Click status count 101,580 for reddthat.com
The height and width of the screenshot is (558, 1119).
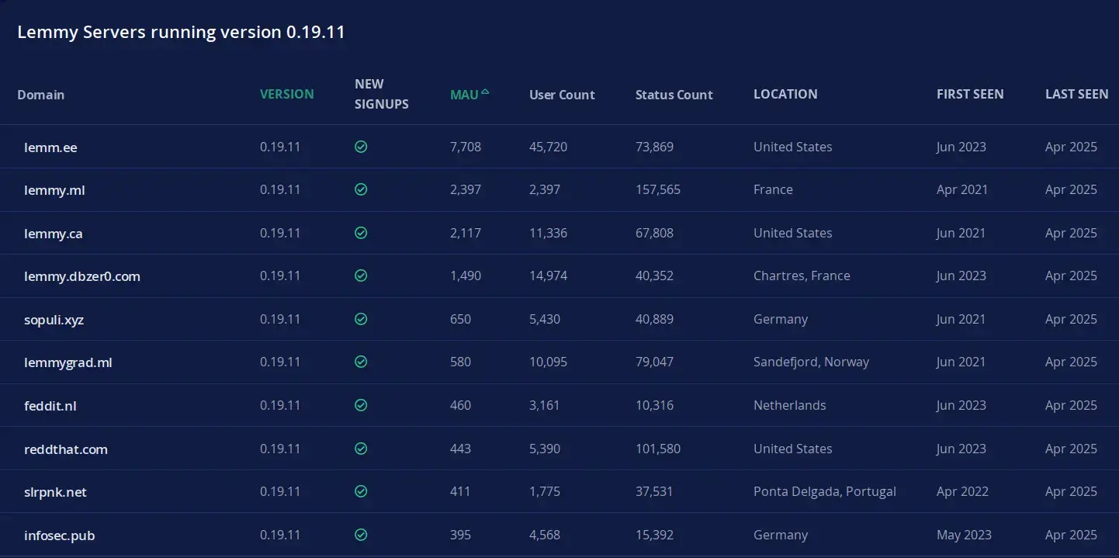[657, 449]
